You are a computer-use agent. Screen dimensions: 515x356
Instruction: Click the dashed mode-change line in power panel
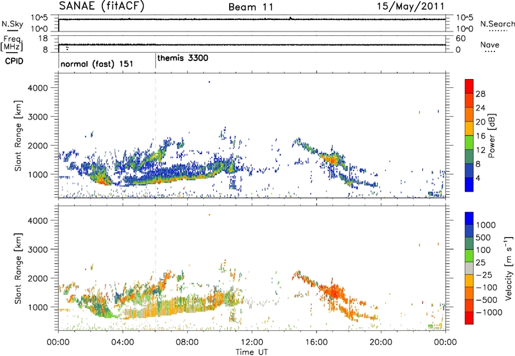coord(156,134)
